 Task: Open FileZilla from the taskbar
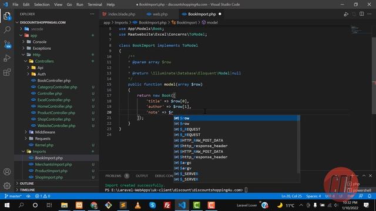[x=167, y=205]
